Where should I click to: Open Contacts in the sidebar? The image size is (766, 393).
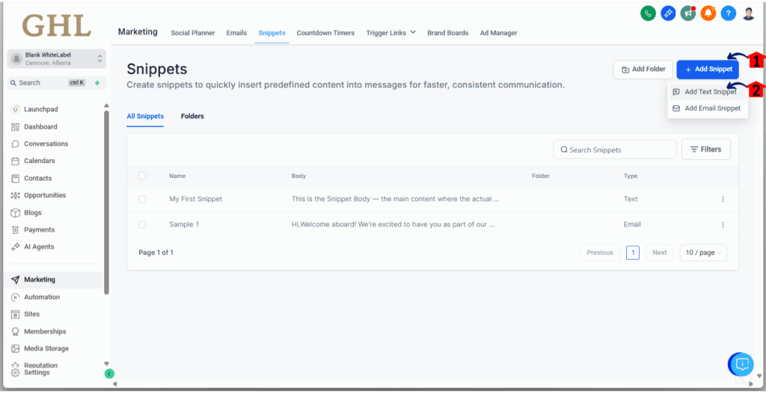[x=37, y=178]
